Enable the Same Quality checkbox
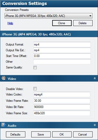 (35, 67)
